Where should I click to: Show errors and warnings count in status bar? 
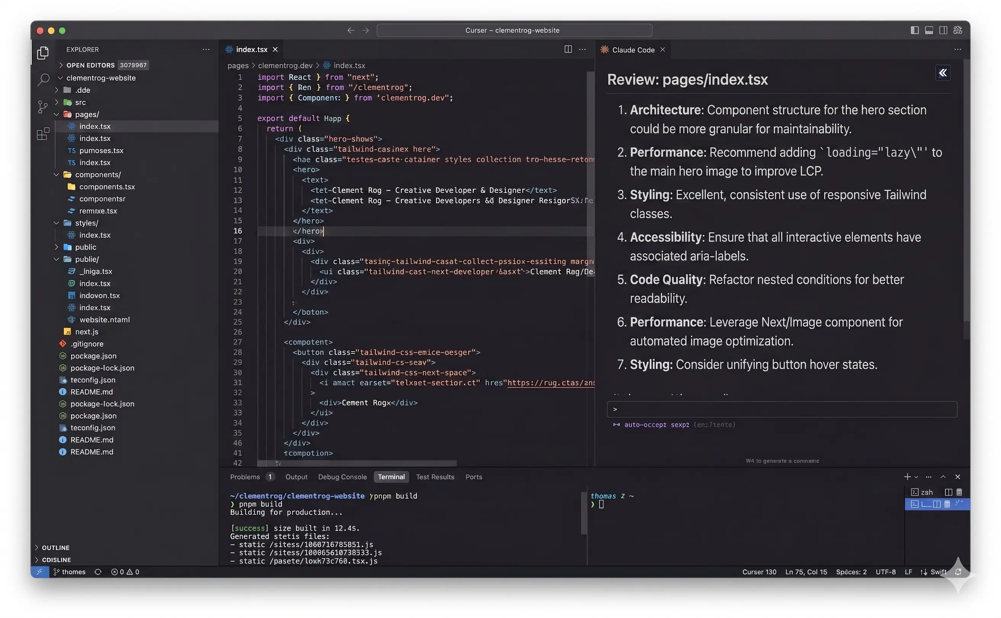pyautogui.click(x=125, y=572)
